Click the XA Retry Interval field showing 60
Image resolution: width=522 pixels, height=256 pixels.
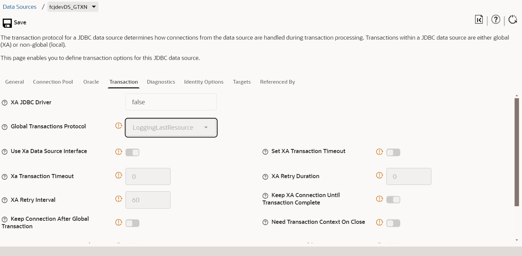pyautogui.click(x=148, y=200)
